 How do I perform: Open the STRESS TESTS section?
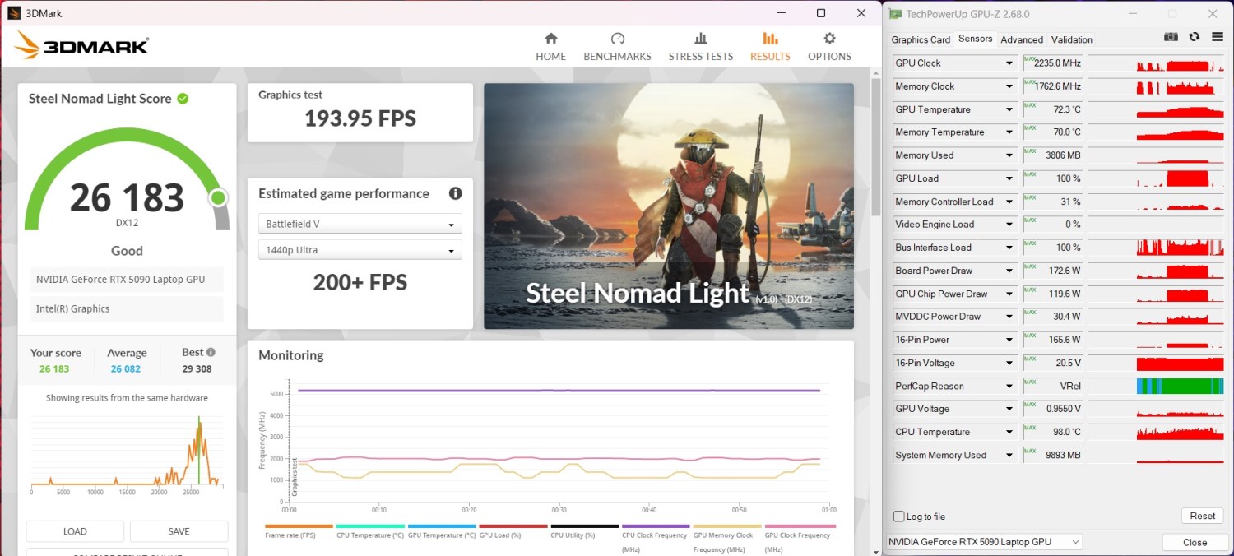point(701,47)
